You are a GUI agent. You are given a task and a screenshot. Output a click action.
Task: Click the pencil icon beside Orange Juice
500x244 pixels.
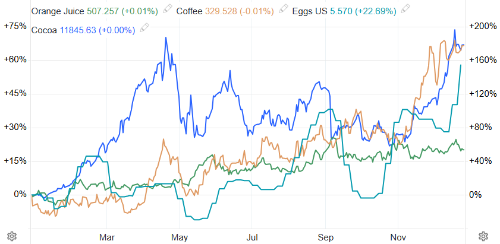click(168, 11)
